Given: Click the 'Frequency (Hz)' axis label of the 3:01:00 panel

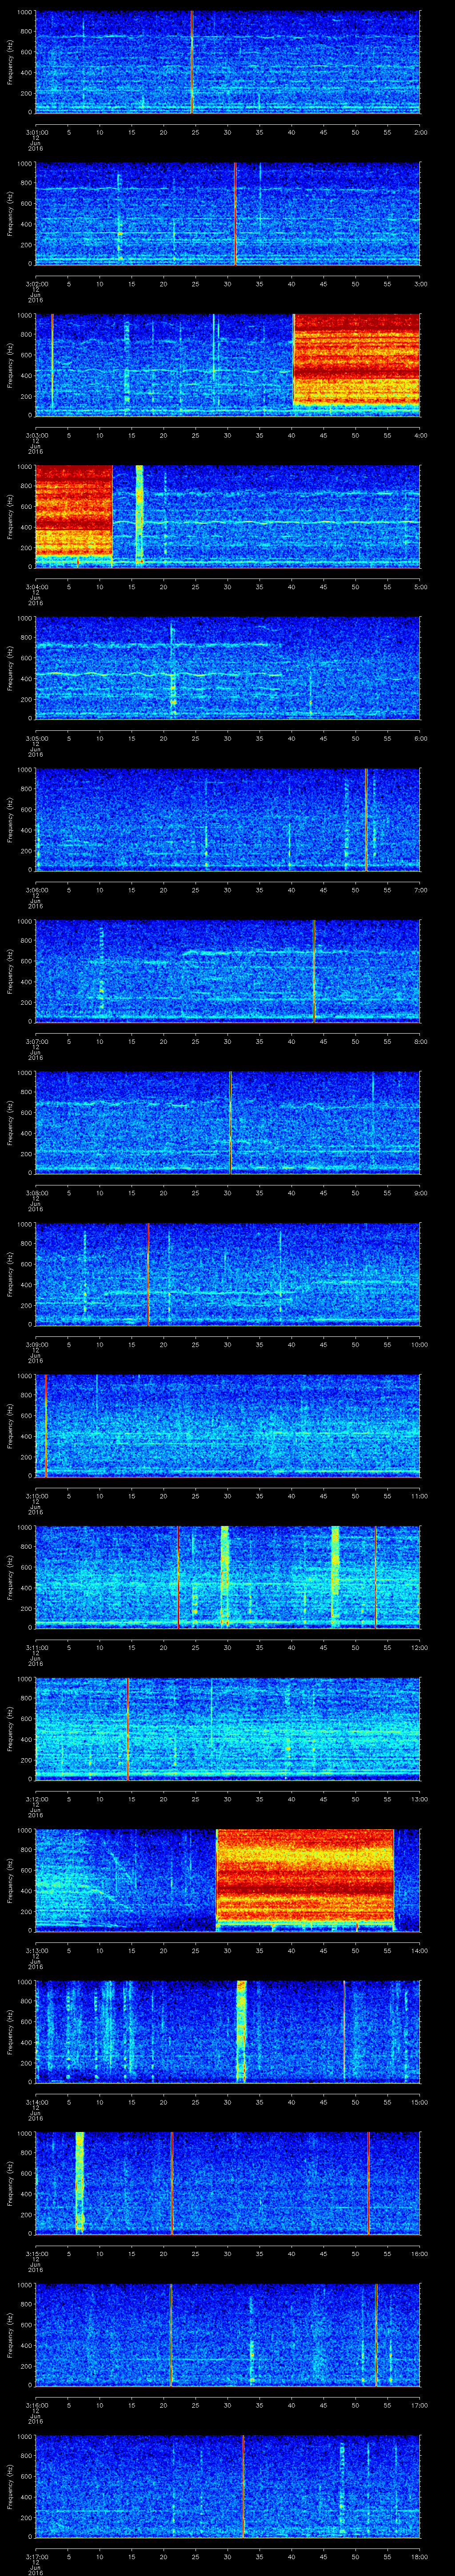Looking at the screenshot, I should point(10,62).
